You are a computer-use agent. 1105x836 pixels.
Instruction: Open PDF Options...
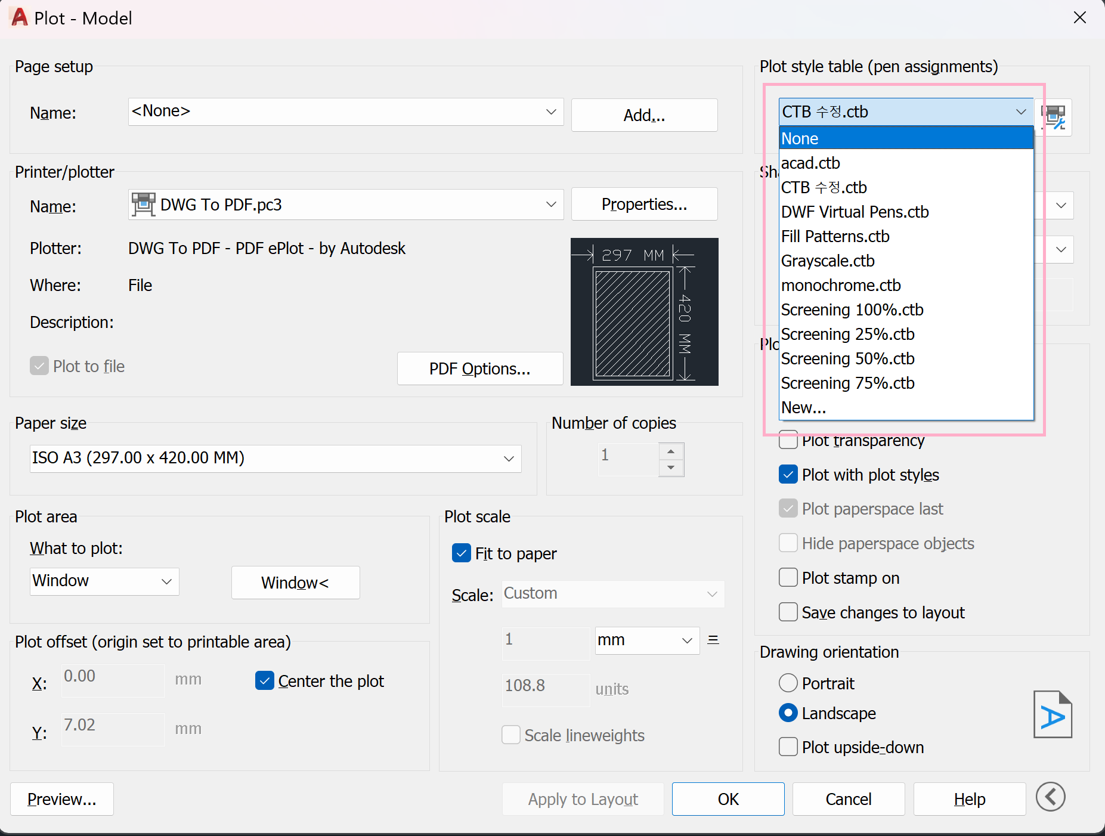pos(480,369)
